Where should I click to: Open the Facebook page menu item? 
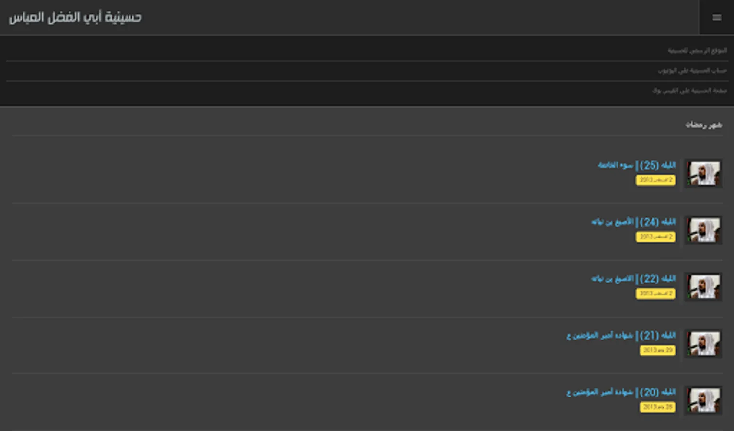pyautogui.click(x=689, y=91)
